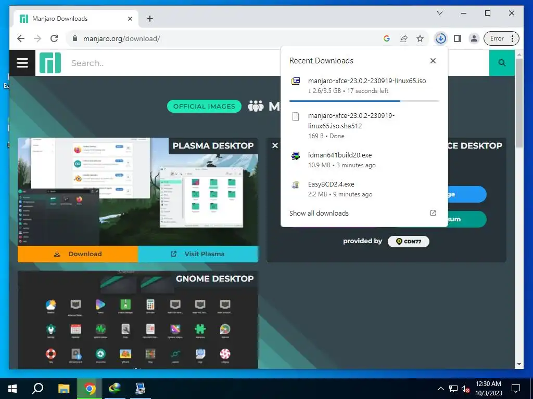The height and width of the screenshot is (399, 533).
Task: Open the taskbar clock and date
Action: (x=488, y=389)
